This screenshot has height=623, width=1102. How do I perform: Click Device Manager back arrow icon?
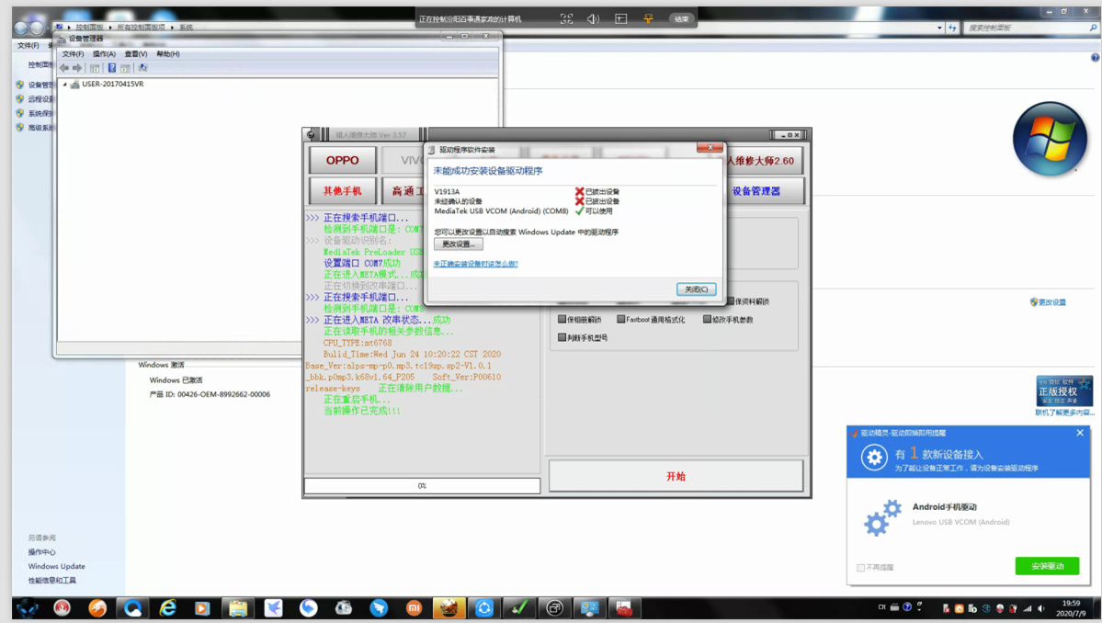coord(64,68)
